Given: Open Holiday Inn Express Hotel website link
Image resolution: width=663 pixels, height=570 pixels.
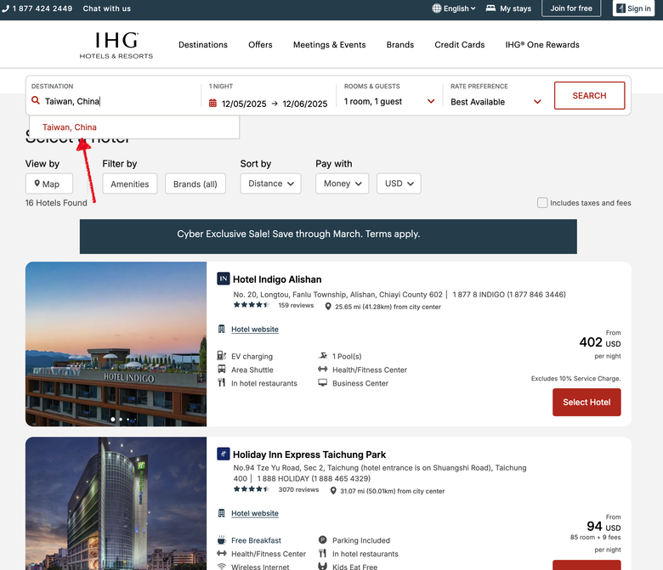Looking at the screenshot, I should [x=255, y=513].
